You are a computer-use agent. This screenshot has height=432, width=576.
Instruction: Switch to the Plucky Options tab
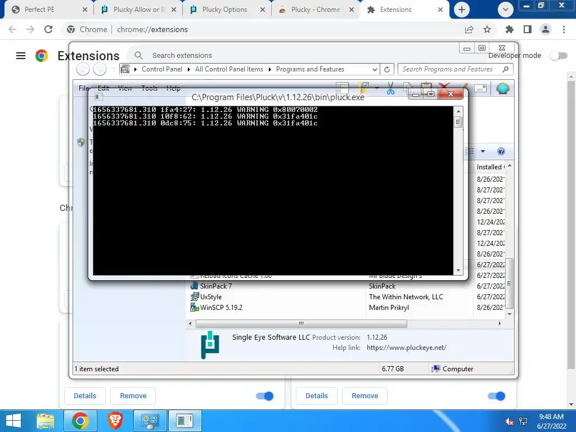tap(226, 10)
